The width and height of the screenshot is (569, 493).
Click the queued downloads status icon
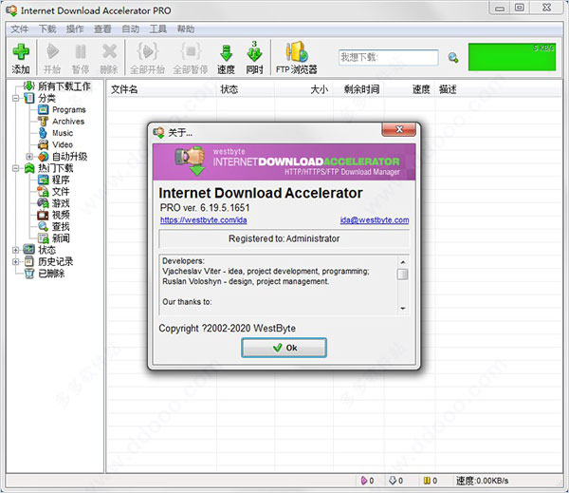pos(393,481)
